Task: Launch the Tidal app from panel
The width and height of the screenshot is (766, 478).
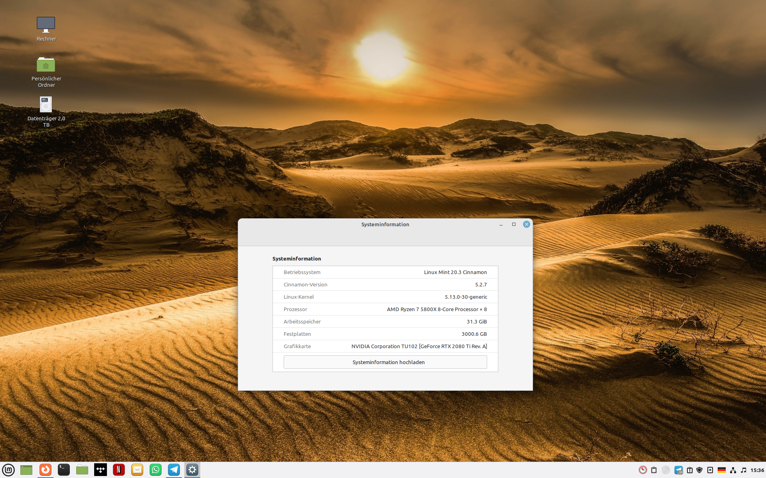Action: [101, 470]
